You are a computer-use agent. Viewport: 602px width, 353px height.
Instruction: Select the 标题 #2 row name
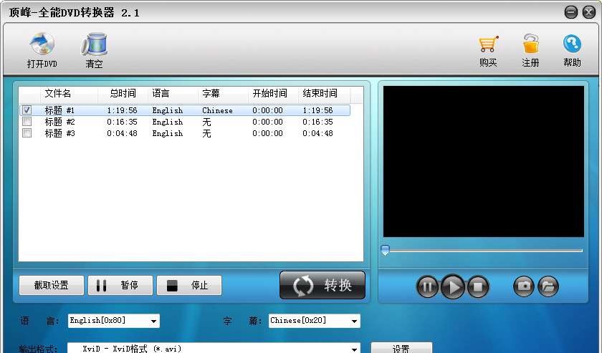coord(59,122)
